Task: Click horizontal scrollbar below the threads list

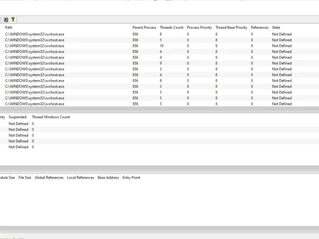Action: pos(159,168)
